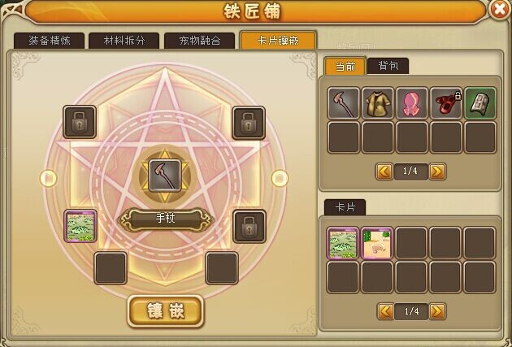The height and width of the screenshot is (347, 512).
Task: Go to previous card page arrow
Action: coord(385,311)
